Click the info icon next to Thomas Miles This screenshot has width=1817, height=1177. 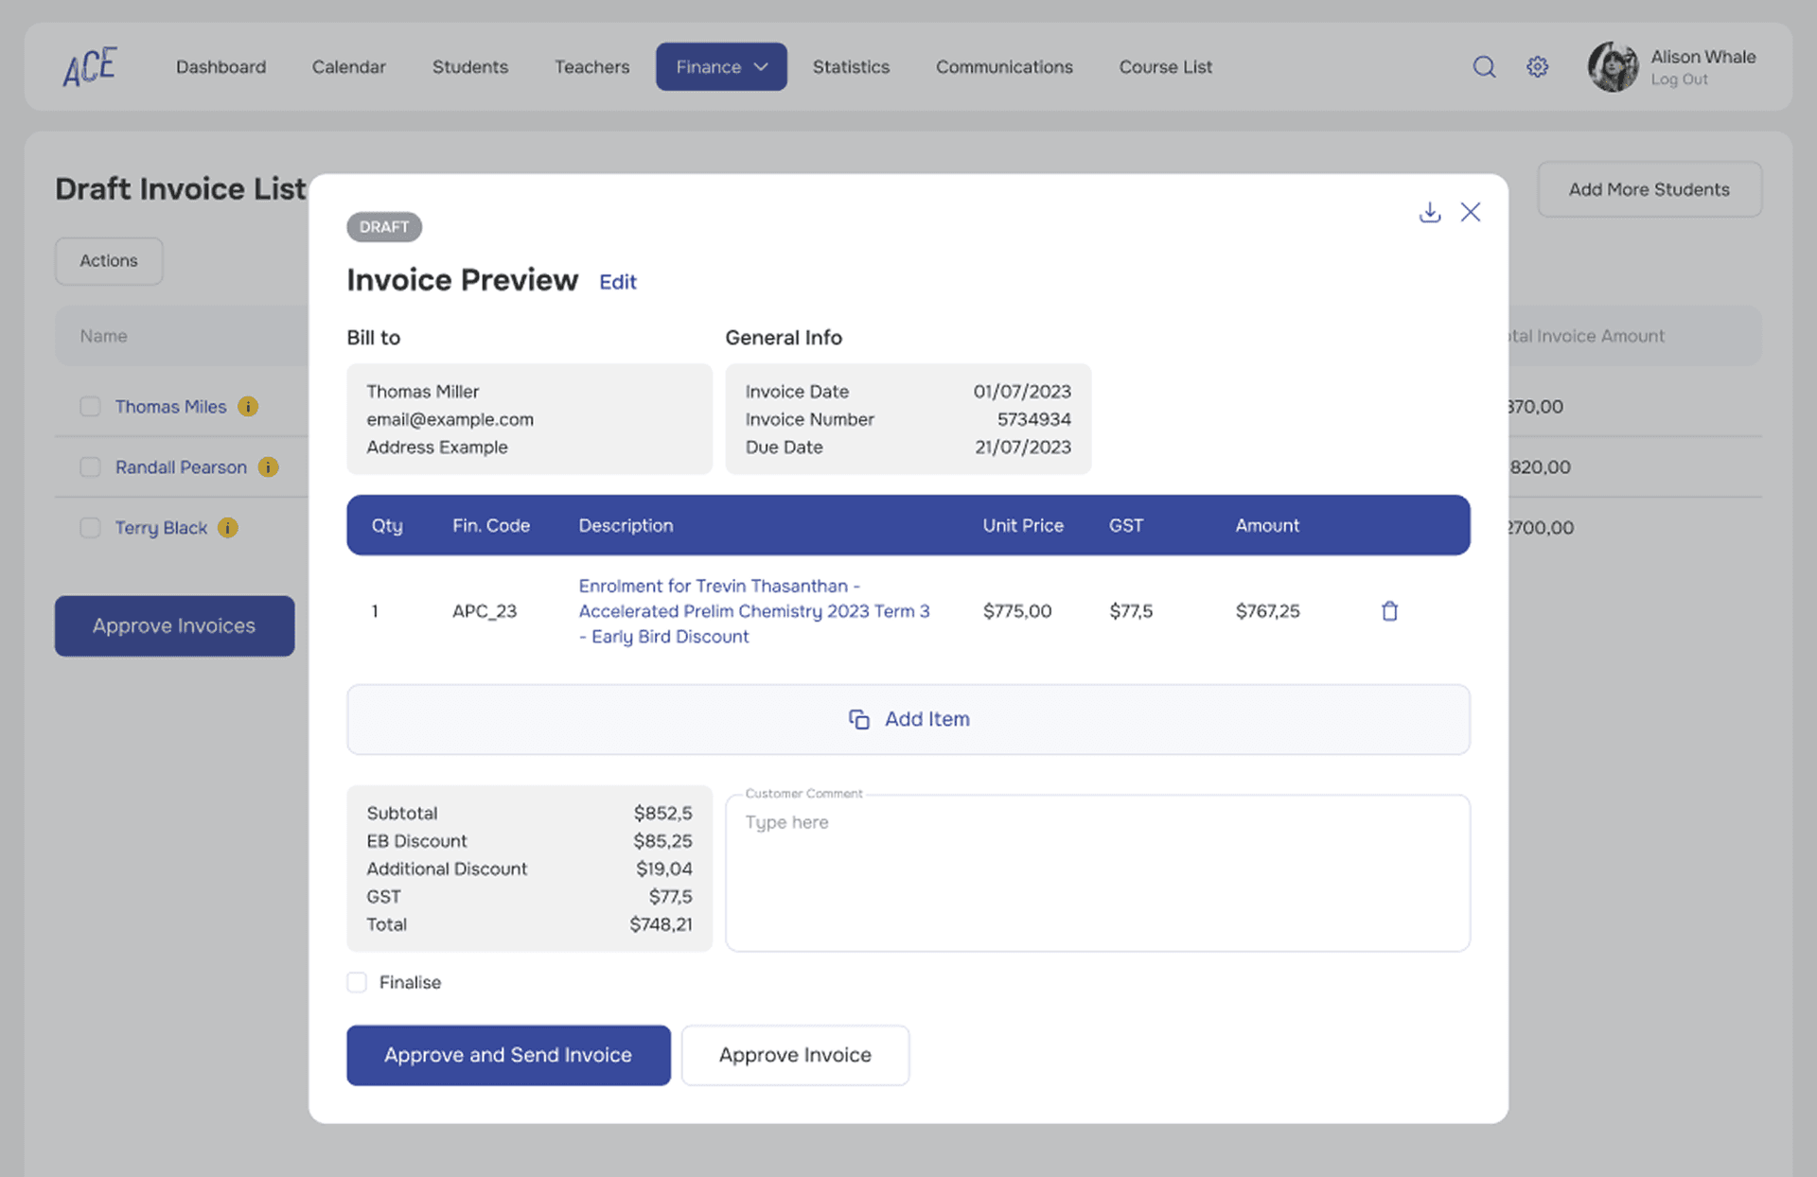(248, 406)
